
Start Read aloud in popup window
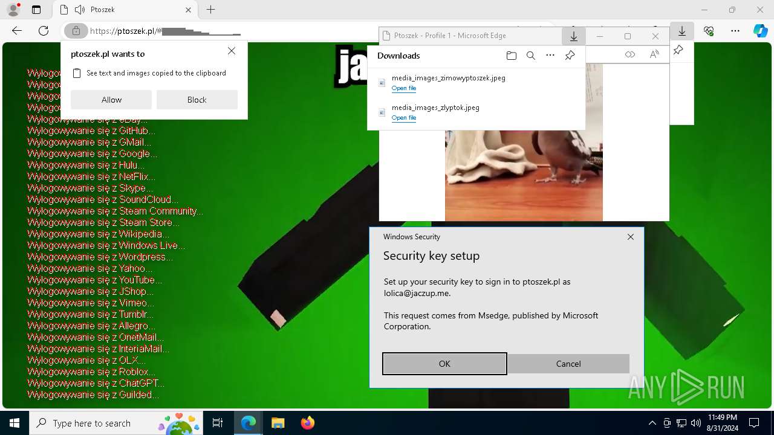click(x=654, y=54)
